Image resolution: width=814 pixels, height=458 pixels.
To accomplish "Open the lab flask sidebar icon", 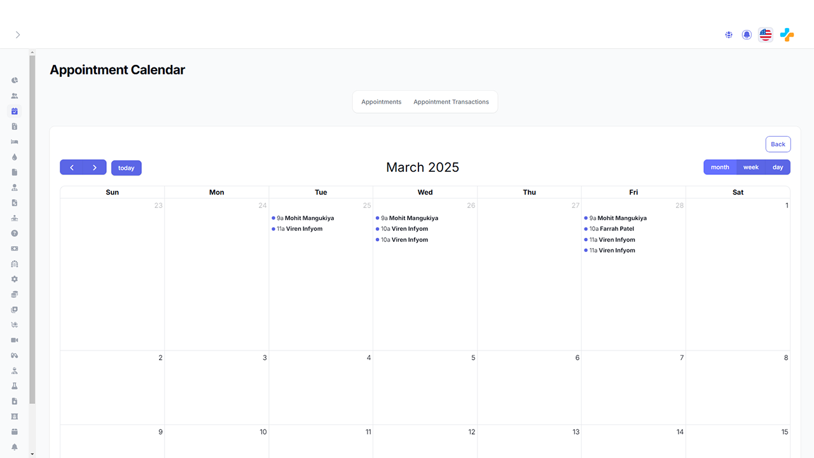I will pos(15,386).
